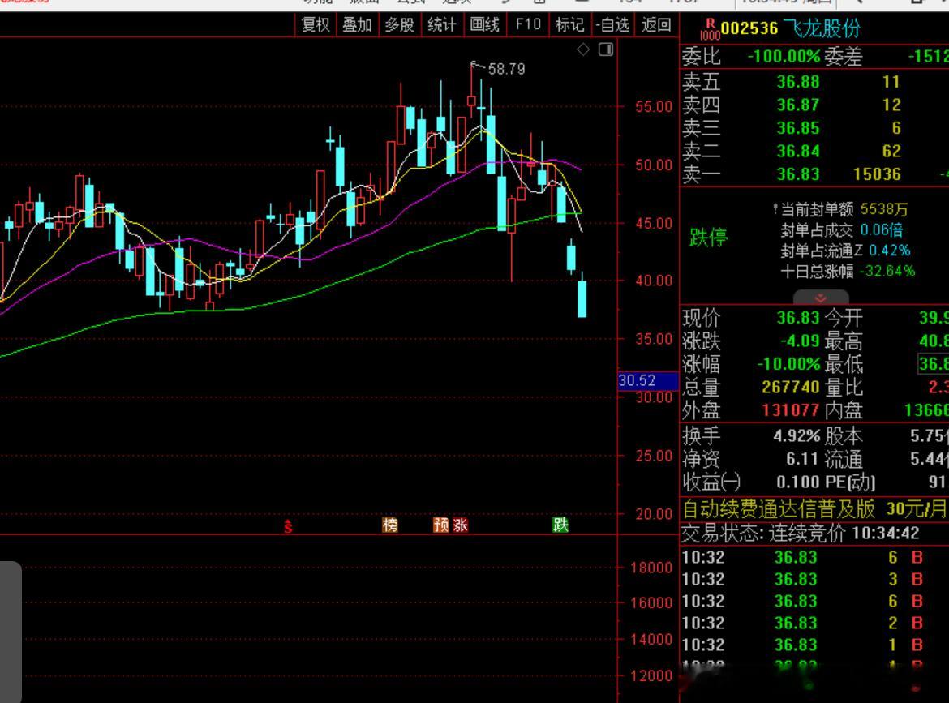Image resolution: width=949 pixels, height=703 pixels.
Task: Click the 卖四 price 36.87
Action: (x=797, y=105)
